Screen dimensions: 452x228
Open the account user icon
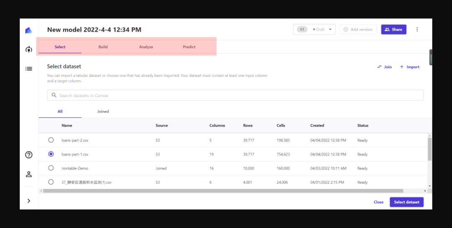(x=28, y=174)
